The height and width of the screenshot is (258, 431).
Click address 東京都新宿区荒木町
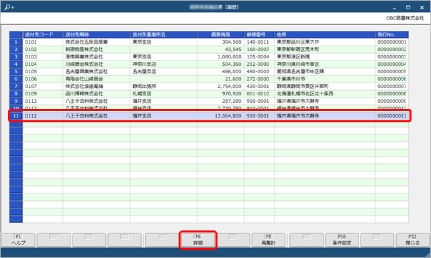click(x=324, y=50)
